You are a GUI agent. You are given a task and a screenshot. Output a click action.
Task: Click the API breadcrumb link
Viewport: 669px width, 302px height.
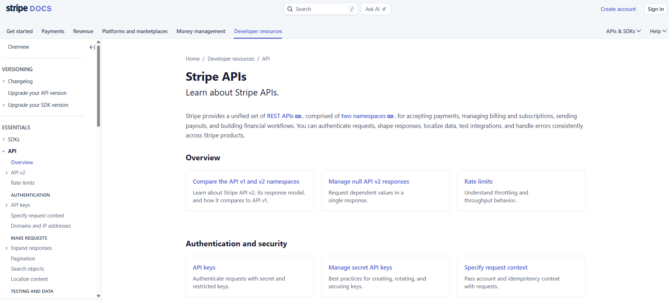[266, 59]
